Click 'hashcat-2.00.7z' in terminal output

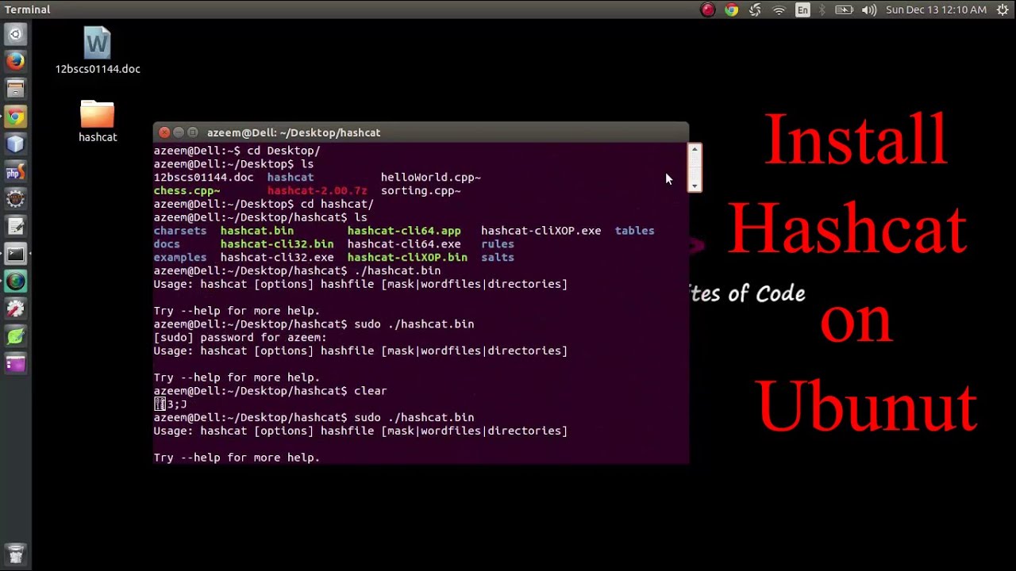pos(317,191)
